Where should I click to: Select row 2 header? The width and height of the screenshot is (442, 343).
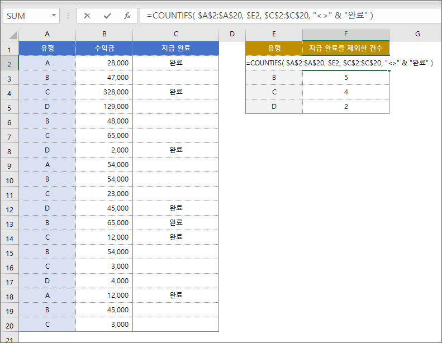tap(9, 64)
